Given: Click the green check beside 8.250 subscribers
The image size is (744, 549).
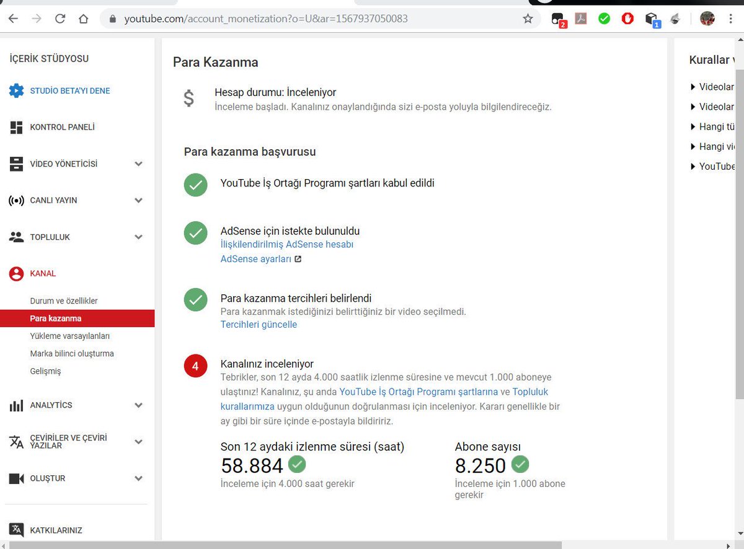Looking at the screenshot, I should [520, 464].
